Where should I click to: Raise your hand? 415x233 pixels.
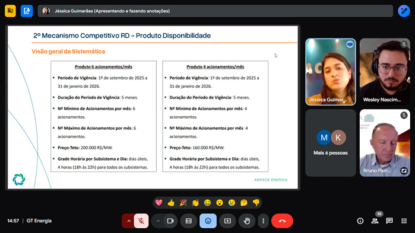point(246,221)
